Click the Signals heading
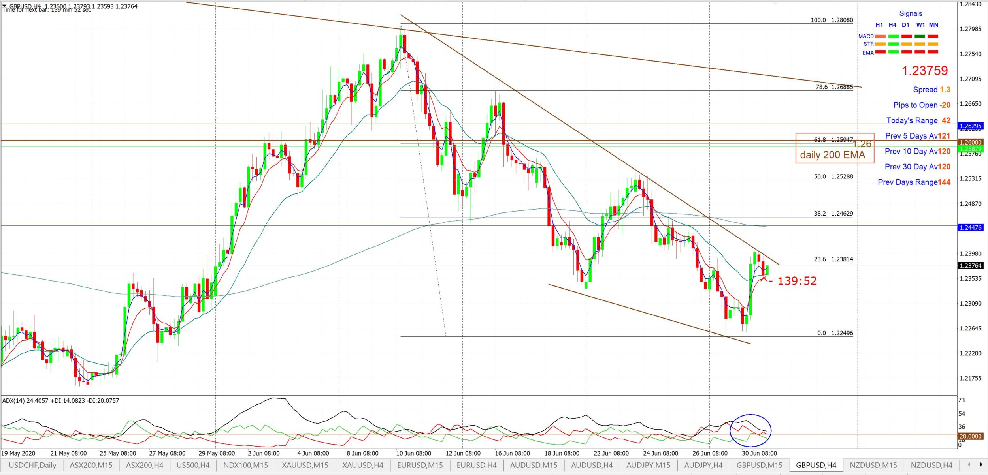The width and height of the screenshot is (988, 475). click(911, 13)
